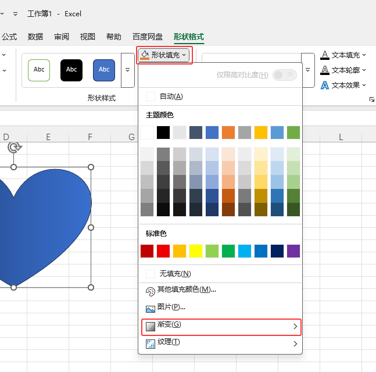This screenshot has height=372, width=376.
Task: Pick the dark red standard color
Action: click(147, 251)
